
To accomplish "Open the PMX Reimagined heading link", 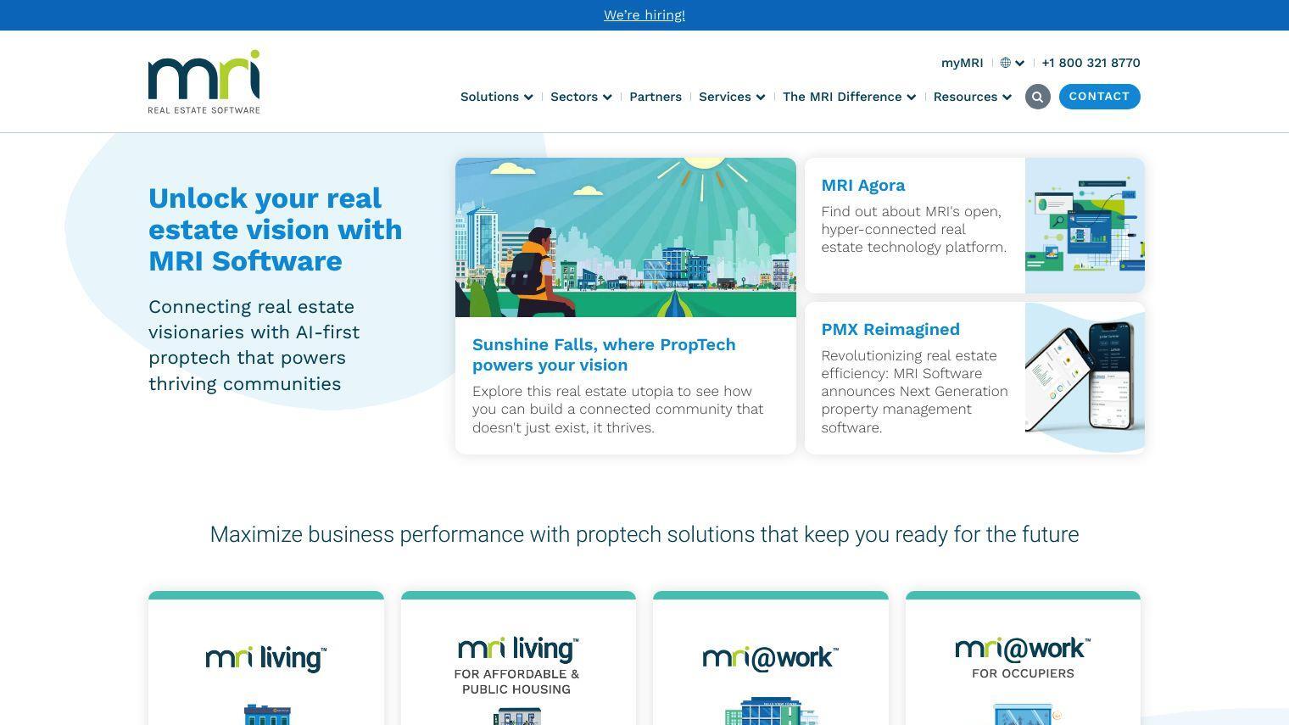I will (890, 329).
